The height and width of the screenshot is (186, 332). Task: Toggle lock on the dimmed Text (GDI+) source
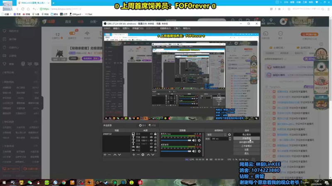(155, 144)
